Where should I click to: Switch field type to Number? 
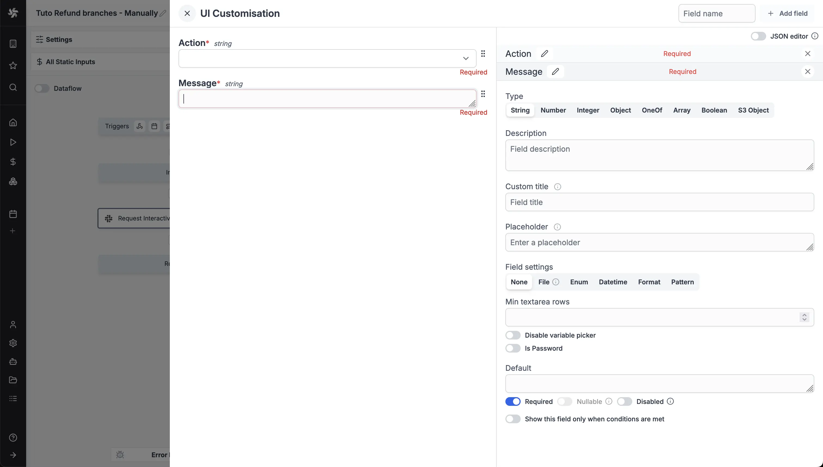coord(553,110)
